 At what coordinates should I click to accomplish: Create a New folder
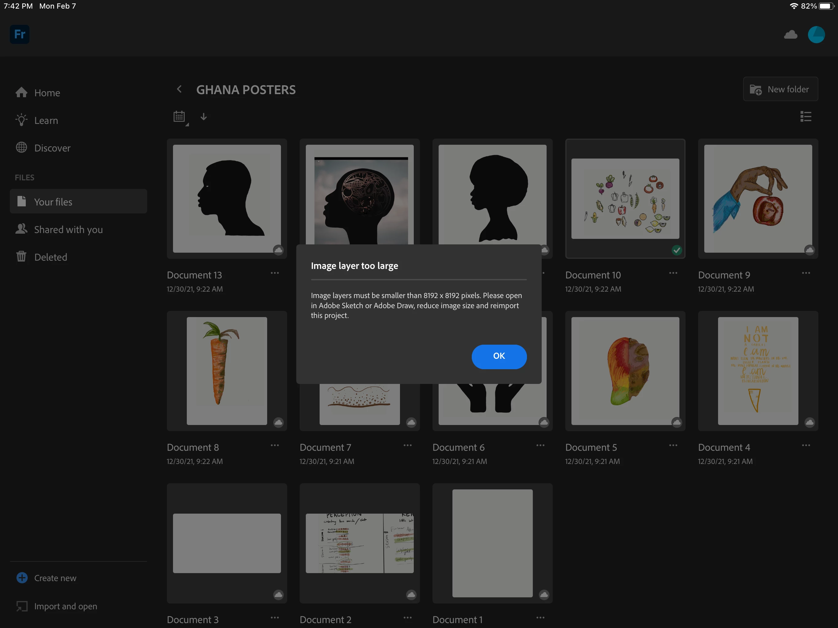(780, 90)
